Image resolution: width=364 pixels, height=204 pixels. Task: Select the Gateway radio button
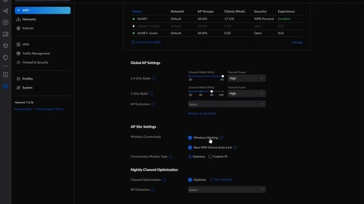(190, 156)
